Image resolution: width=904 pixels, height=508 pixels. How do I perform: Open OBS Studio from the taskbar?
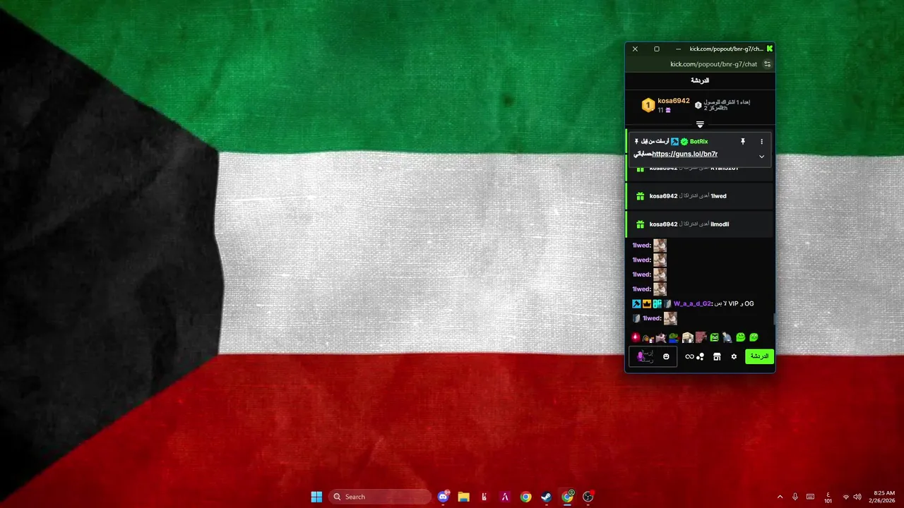point(588,497)
